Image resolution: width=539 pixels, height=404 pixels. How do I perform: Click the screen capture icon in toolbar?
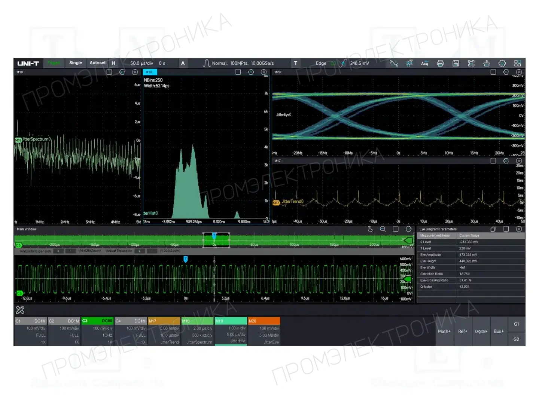(471, 63)
